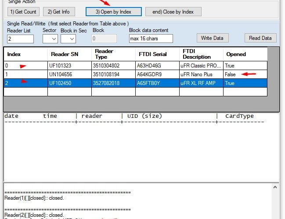
Task: Click FTDI serial cell A65FTB0Y
Action: pyautogui.click(x=157, y=83)
